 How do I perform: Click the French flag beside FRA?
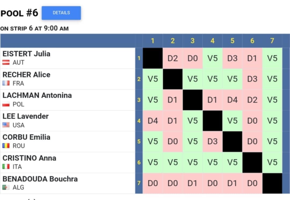click(6, 83)
